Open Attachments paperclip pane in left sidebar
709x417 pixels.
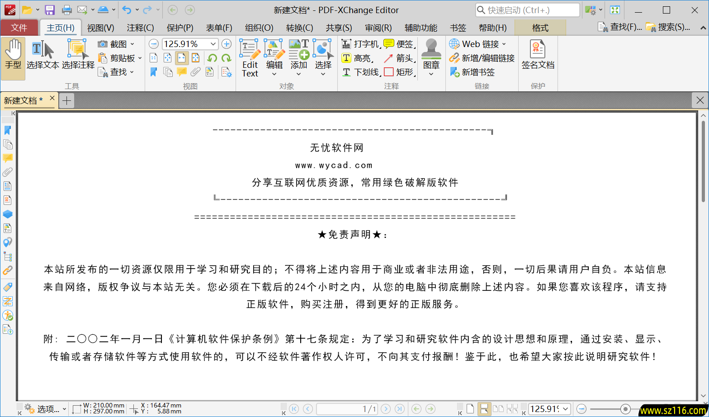pyautogui.click(x=7, y=172)
